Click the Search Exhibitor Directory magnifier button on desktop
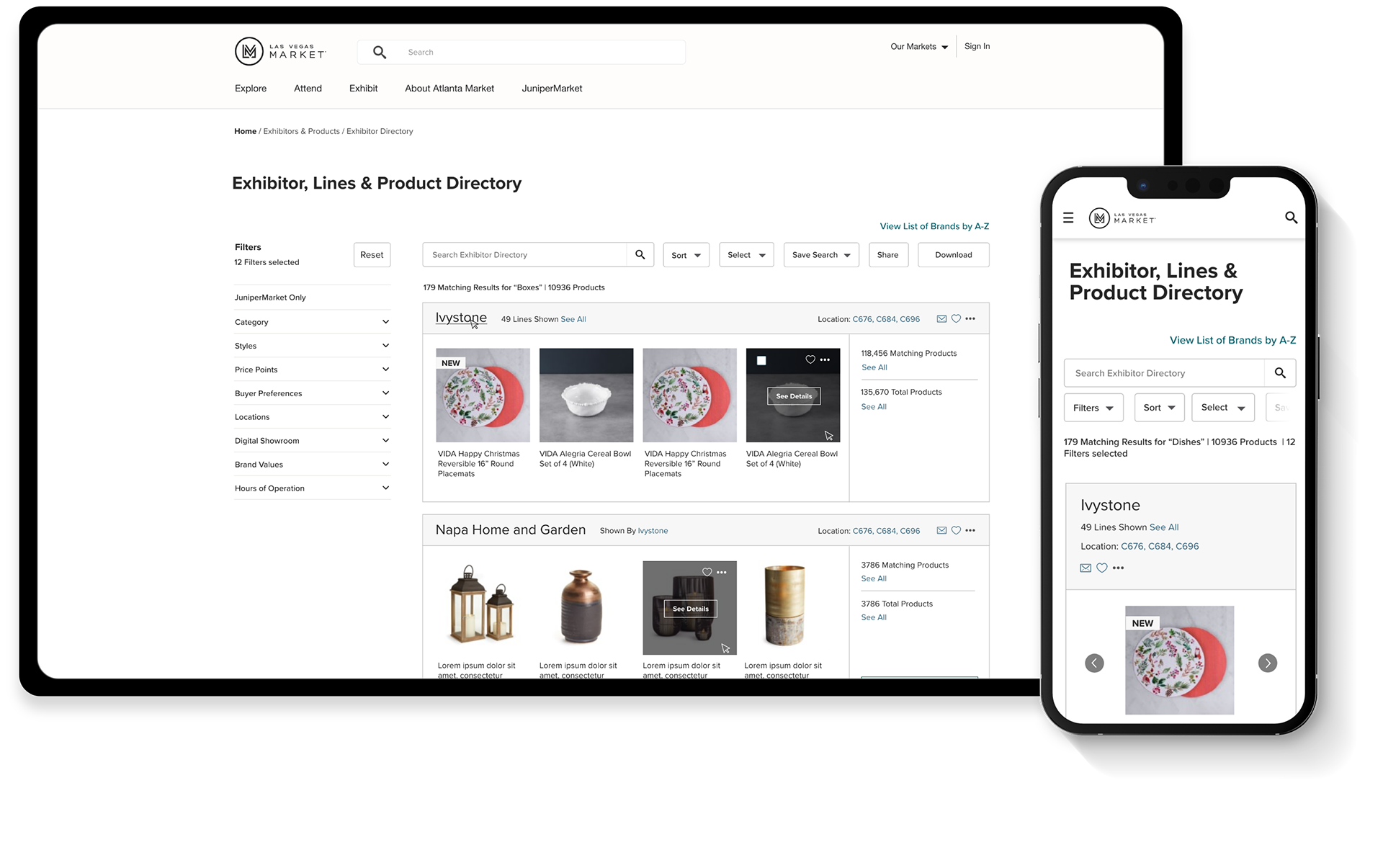 pos(640,255)
